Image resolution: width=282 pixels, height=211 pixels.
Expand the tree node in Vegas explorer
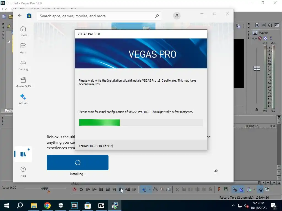[9, 42]
